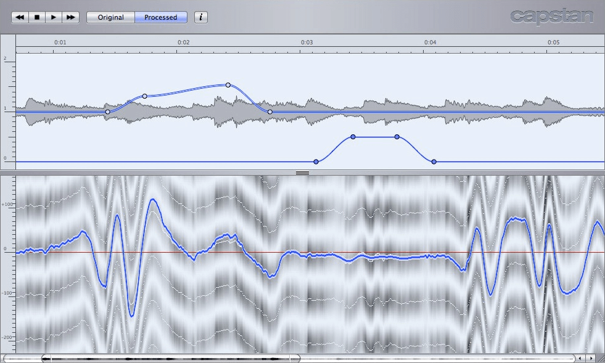Click the 0:02 mark on the time ruler
This screenshot has width=605, height=363.
[183, 43]
